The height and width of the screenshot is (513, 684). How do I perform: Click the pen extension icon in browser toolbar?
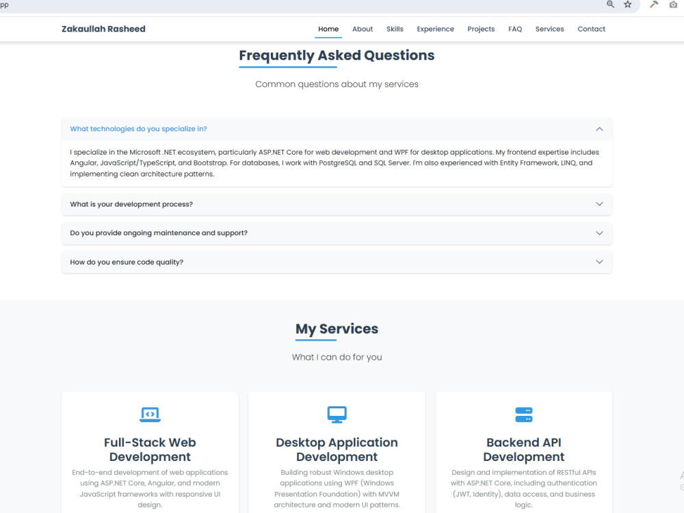[653, 4]
